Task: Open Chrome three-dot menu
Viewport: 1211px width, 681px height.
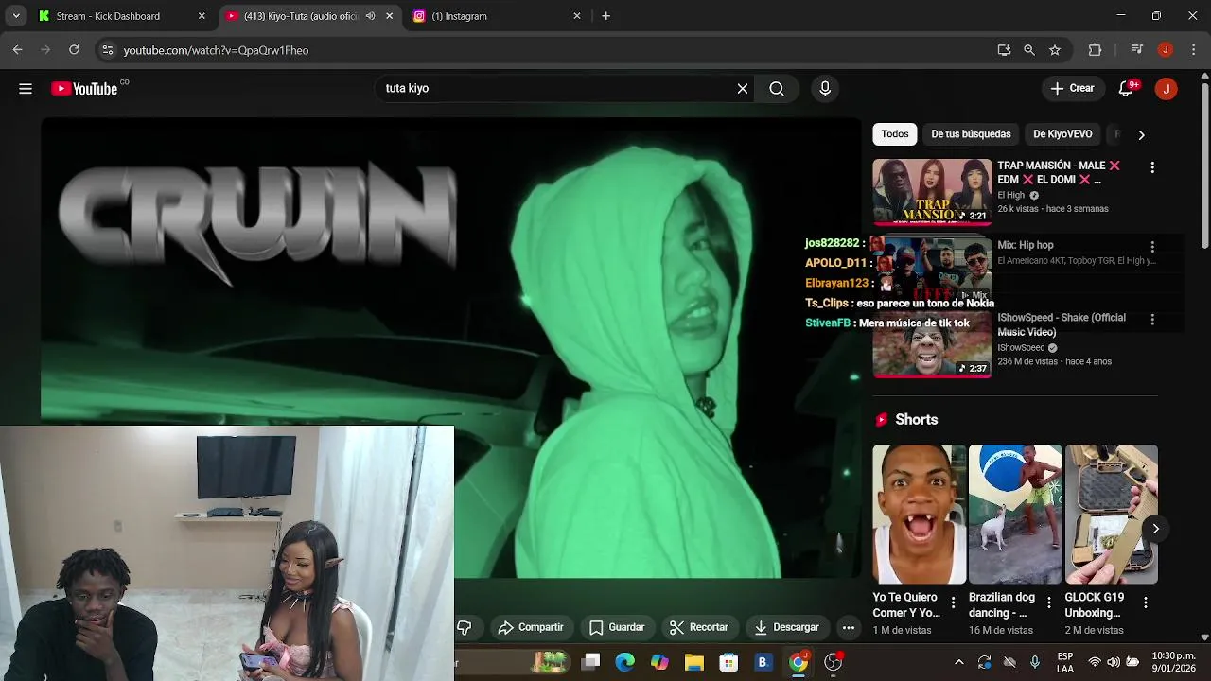Action: [x=1192, y=50]
